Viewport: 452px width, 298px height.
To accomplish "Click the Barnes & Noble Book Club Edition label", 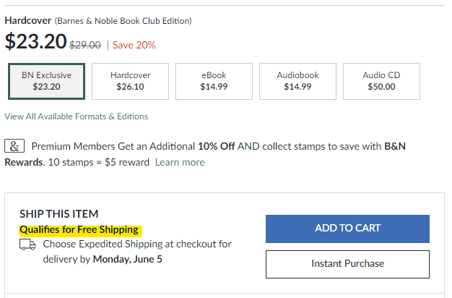I will pos(123,21).
